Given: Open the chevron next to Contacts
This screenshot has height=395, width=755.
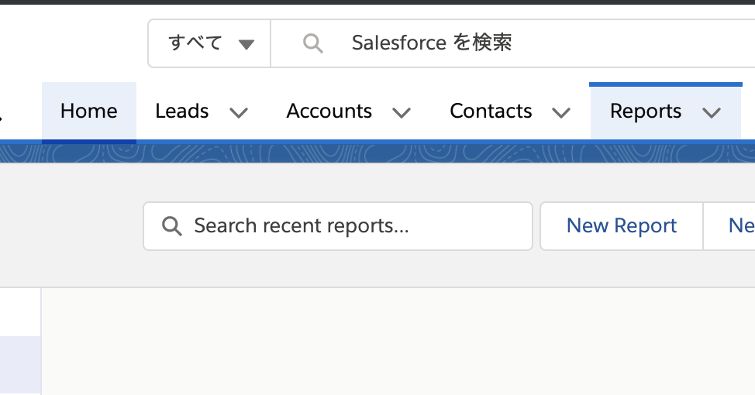Looking at the screenshot, I should [x=561, y=113].
